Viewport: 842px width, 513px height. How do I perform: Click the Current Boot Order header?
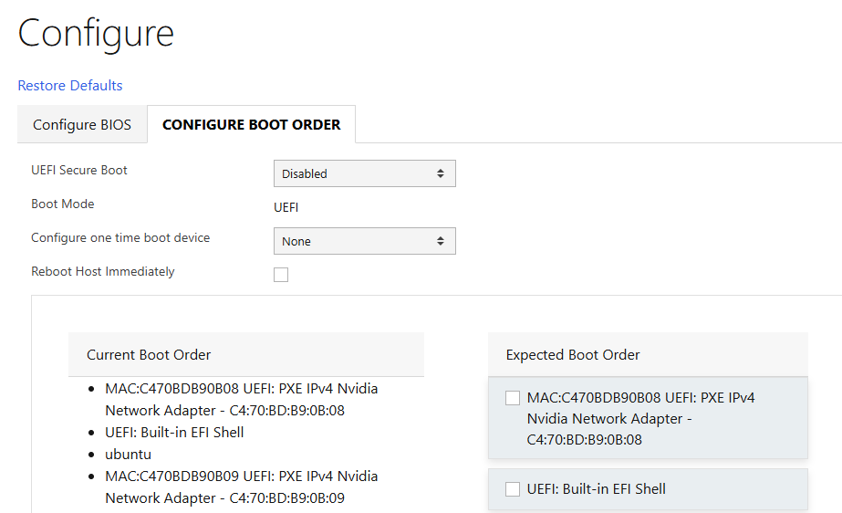[x=149, y=354]
